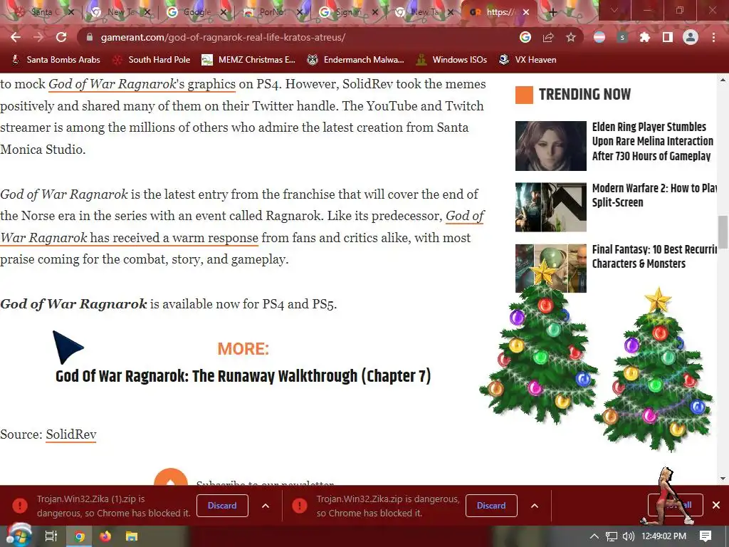Expand options for Trojan.Win32.Zika.zip download
The image size is (729, 547).
535,506
